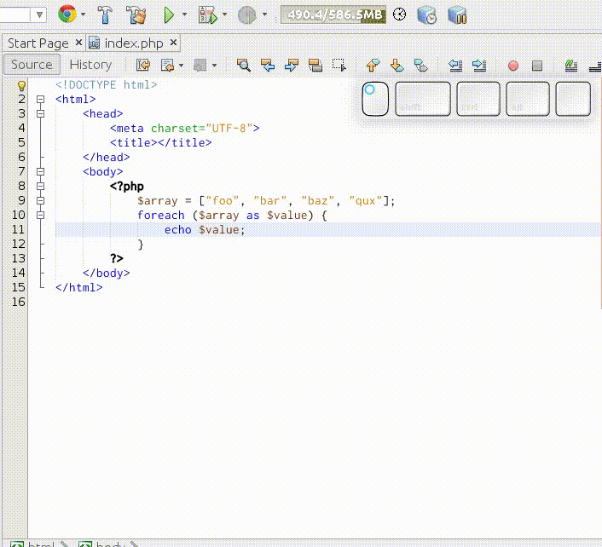Screen dimensions: 602x547
Task: Toggle highlight search icon in editor toolbar
Action: (x=315, y=65)
